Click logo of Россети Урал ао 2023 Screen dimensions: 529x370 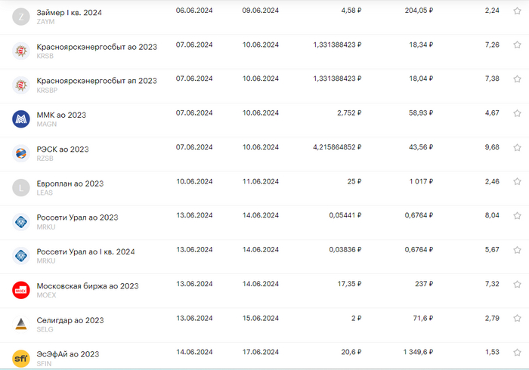point(21,221)
